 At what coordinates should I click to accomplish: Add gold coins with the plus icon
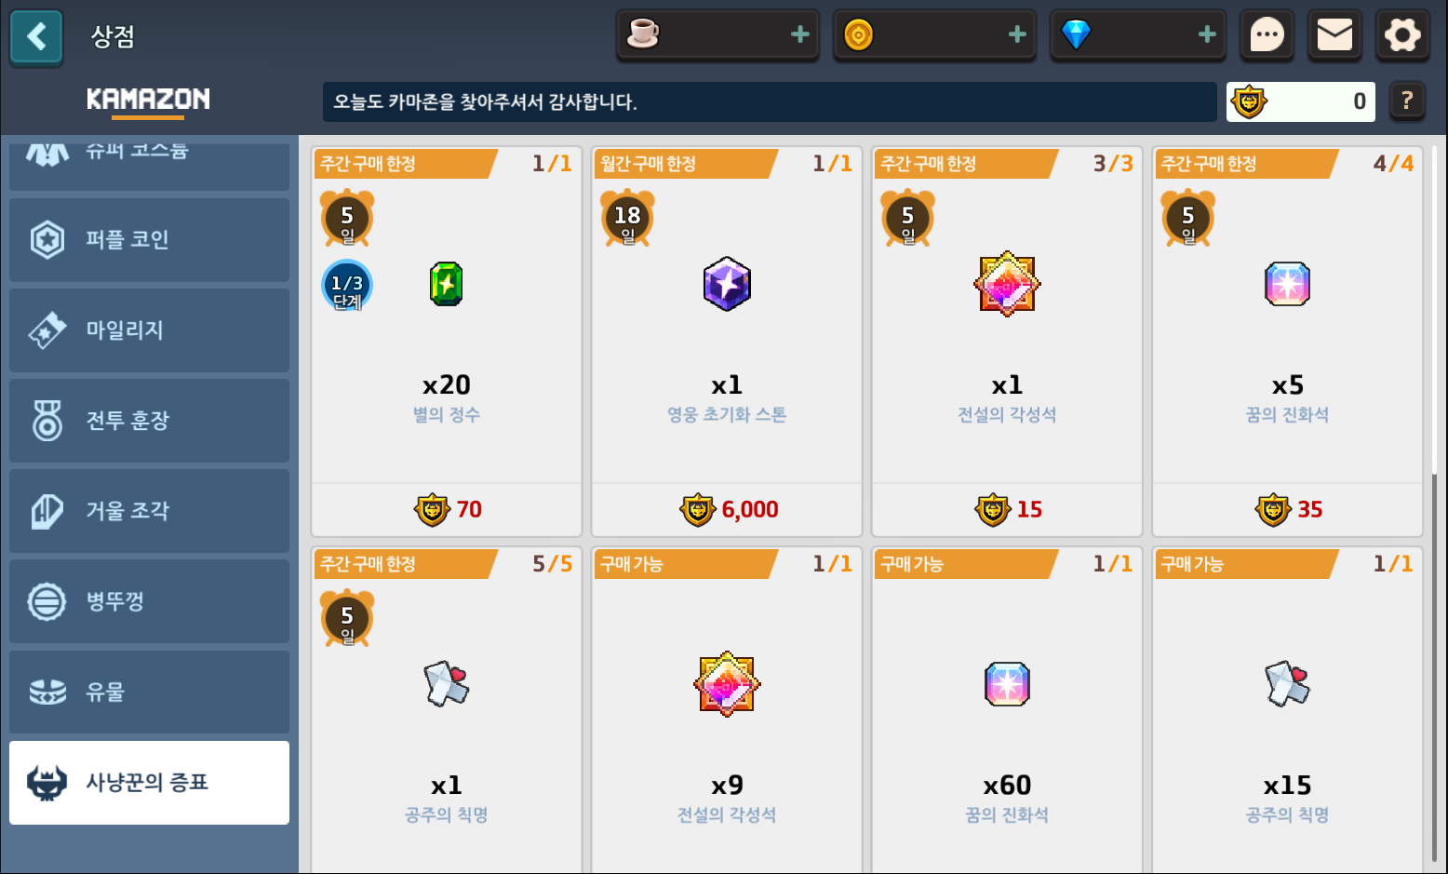coord(1017,35)
